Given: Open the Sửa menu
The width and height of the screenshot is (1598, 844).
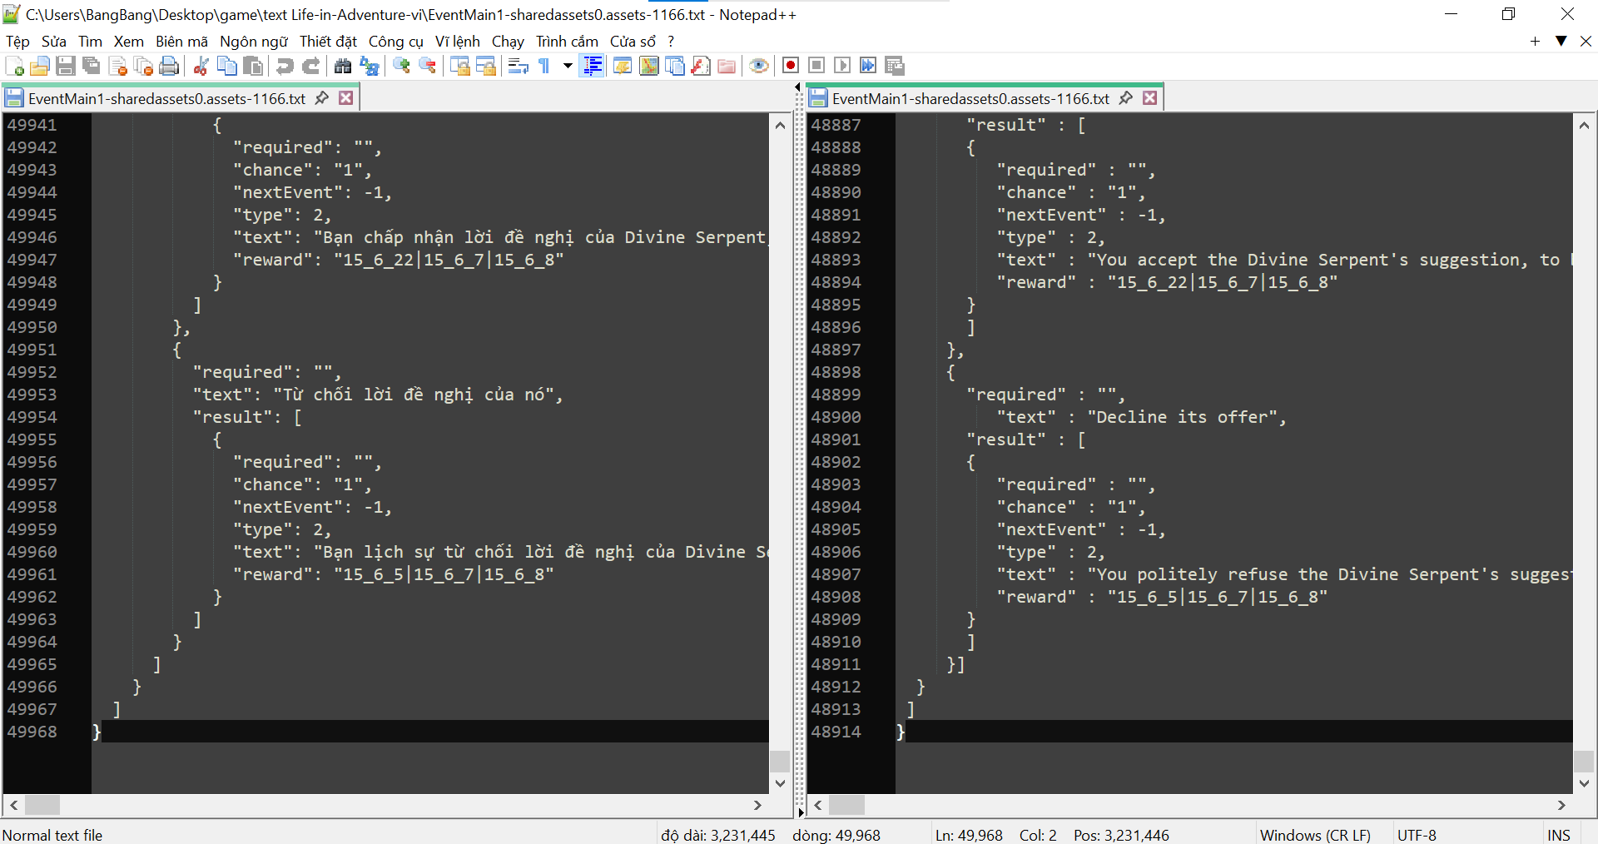Looking at the screenshot, I should 53,42.
